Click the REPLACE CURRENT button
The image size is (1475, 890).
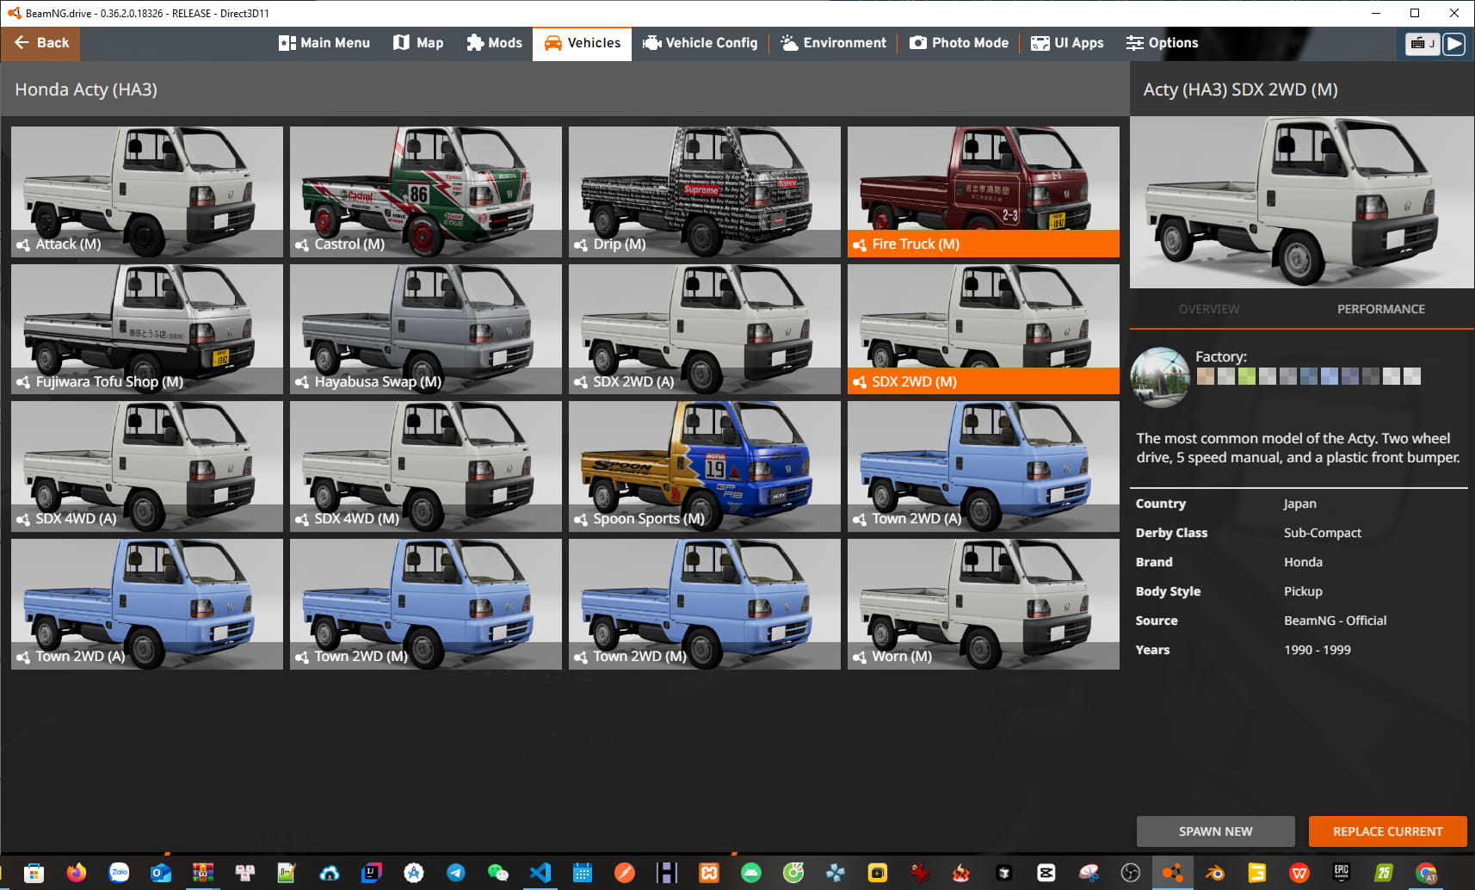point(1387,831)
